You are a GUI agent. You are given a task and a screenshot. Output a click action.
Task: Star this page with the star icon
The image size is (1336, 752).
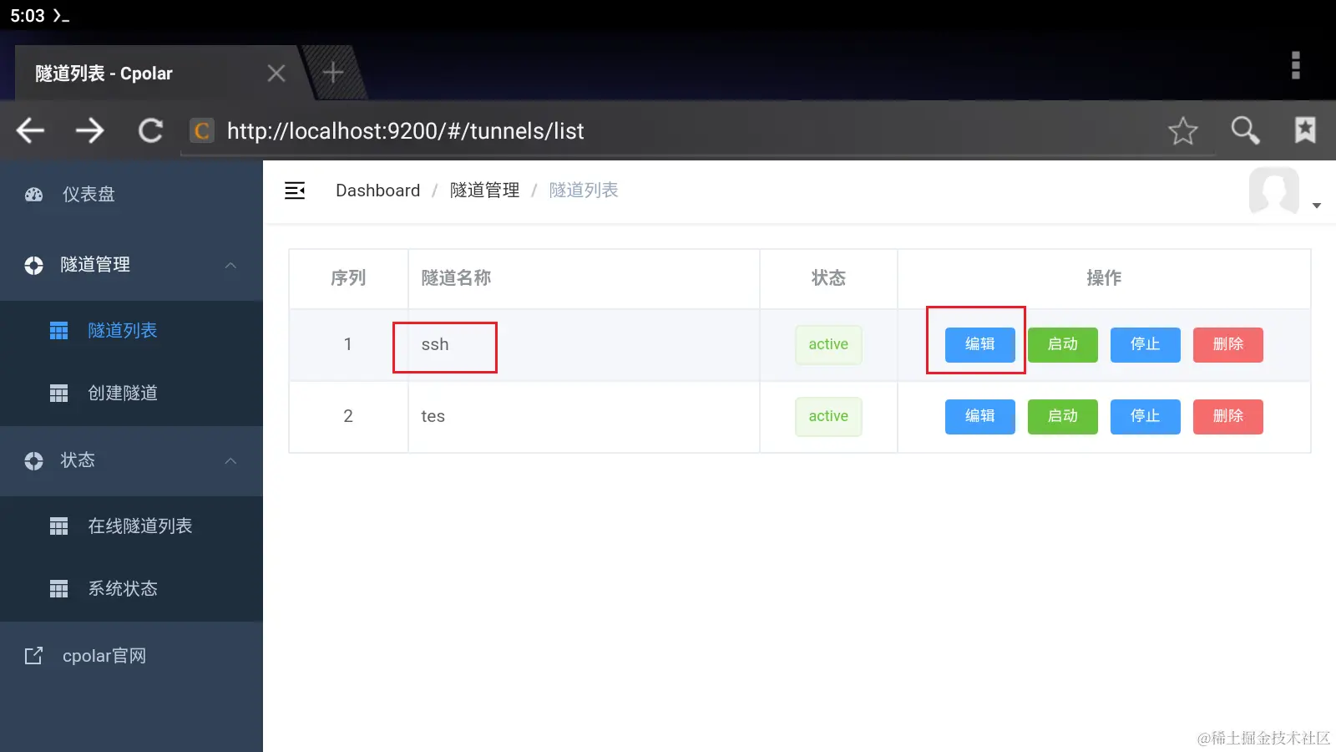1183,130
